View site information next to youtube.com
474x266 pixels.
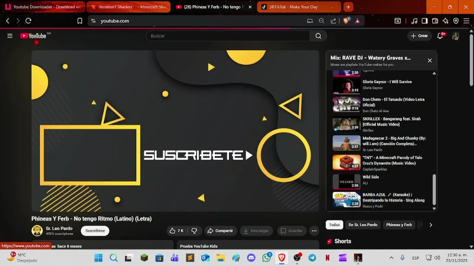pyautogui.click(x=93, y=21)
